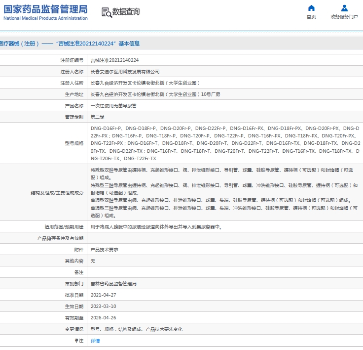Select the 生产地址 row label
The width and height of the screenshot is (363, 350).
(74, 94)
